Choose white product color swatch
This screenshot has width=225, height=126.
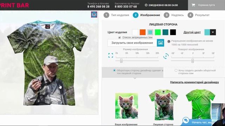pyautogui.click(x=135, y=32)
